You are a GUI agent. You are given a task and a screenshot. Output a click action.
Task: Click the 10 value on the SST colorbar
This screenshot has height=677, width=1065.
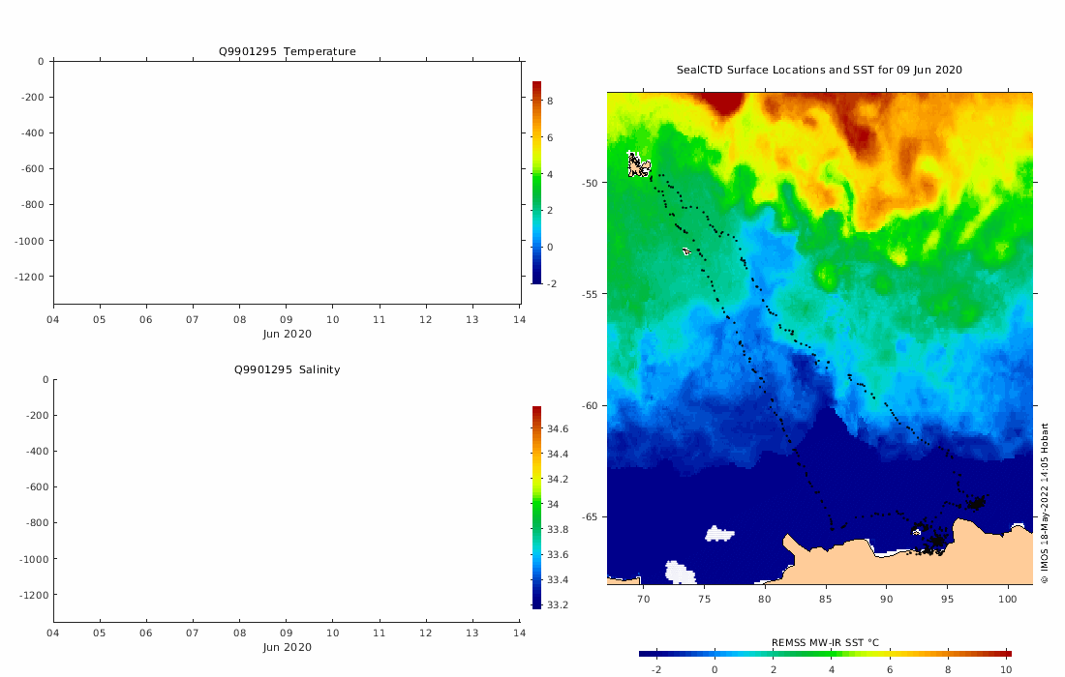point(1006,669)
